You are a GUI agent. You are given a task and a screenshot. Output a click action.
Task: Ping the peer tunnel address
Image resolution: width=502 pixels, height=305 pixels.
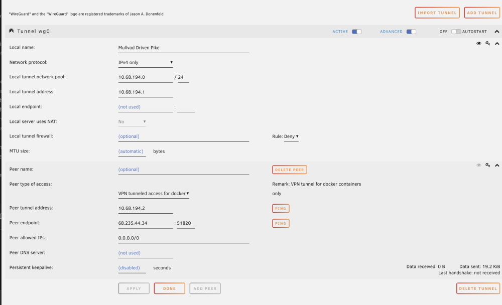coord(281,208)
